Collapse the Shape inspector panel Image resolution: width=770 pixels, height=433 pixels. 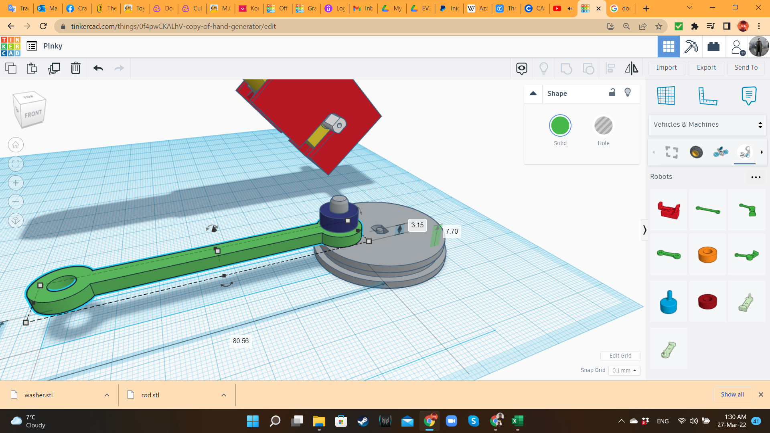pyautogui.click(x=533, y=93)
